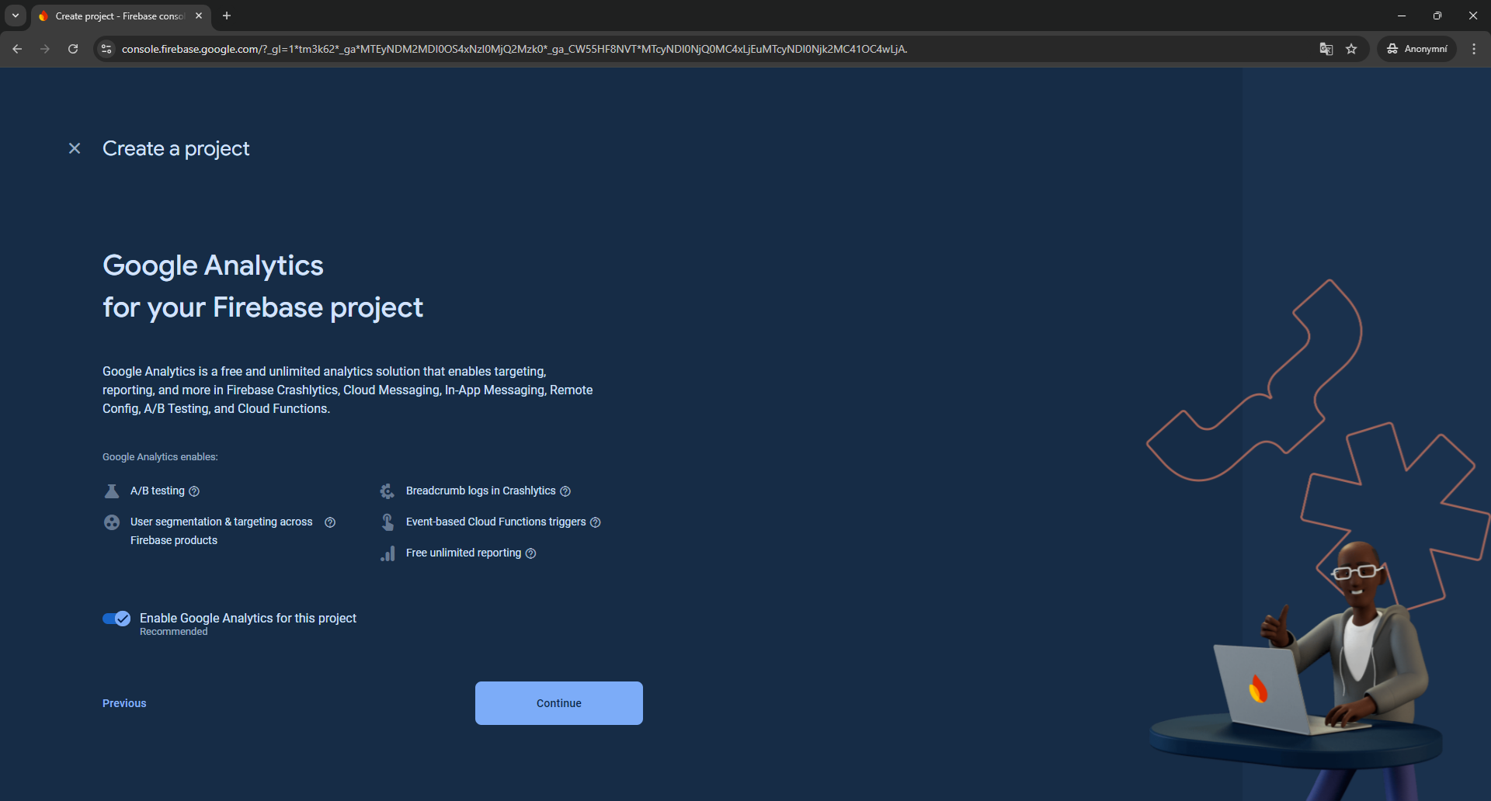
Task: Open Chrome's three-dot menu
Action: point(1474,49)
